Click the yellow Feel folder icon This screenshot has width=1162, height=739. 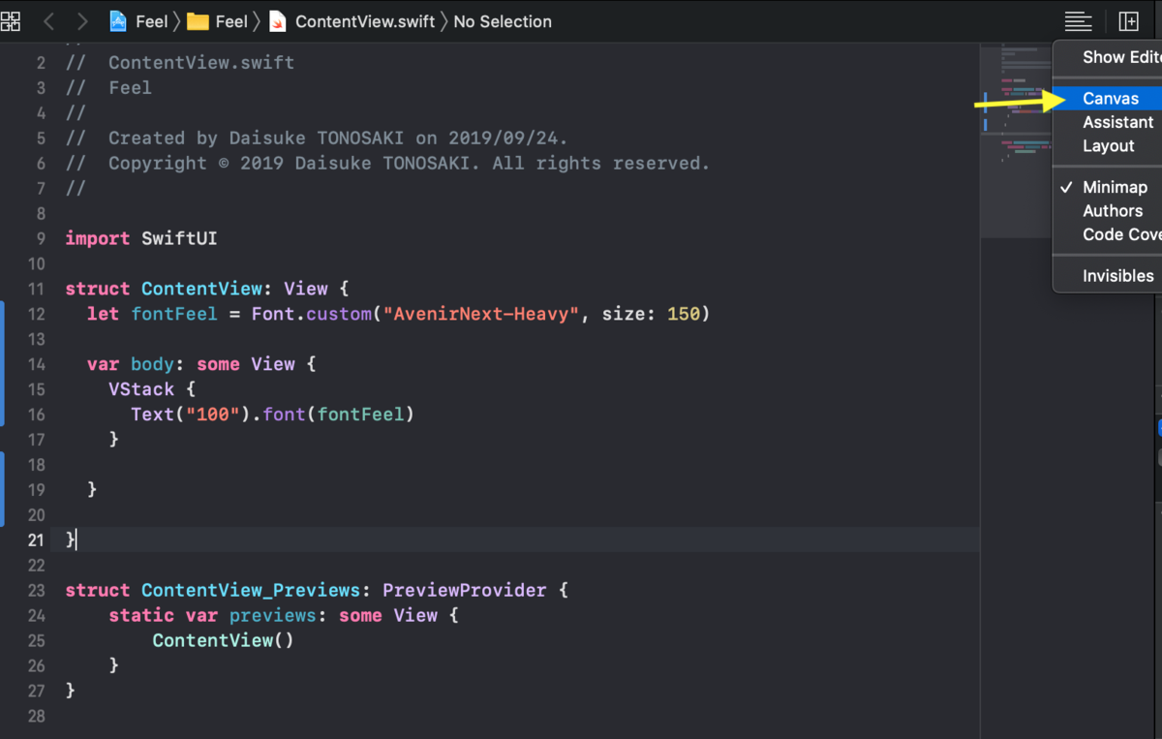click(x=198, y=21)
